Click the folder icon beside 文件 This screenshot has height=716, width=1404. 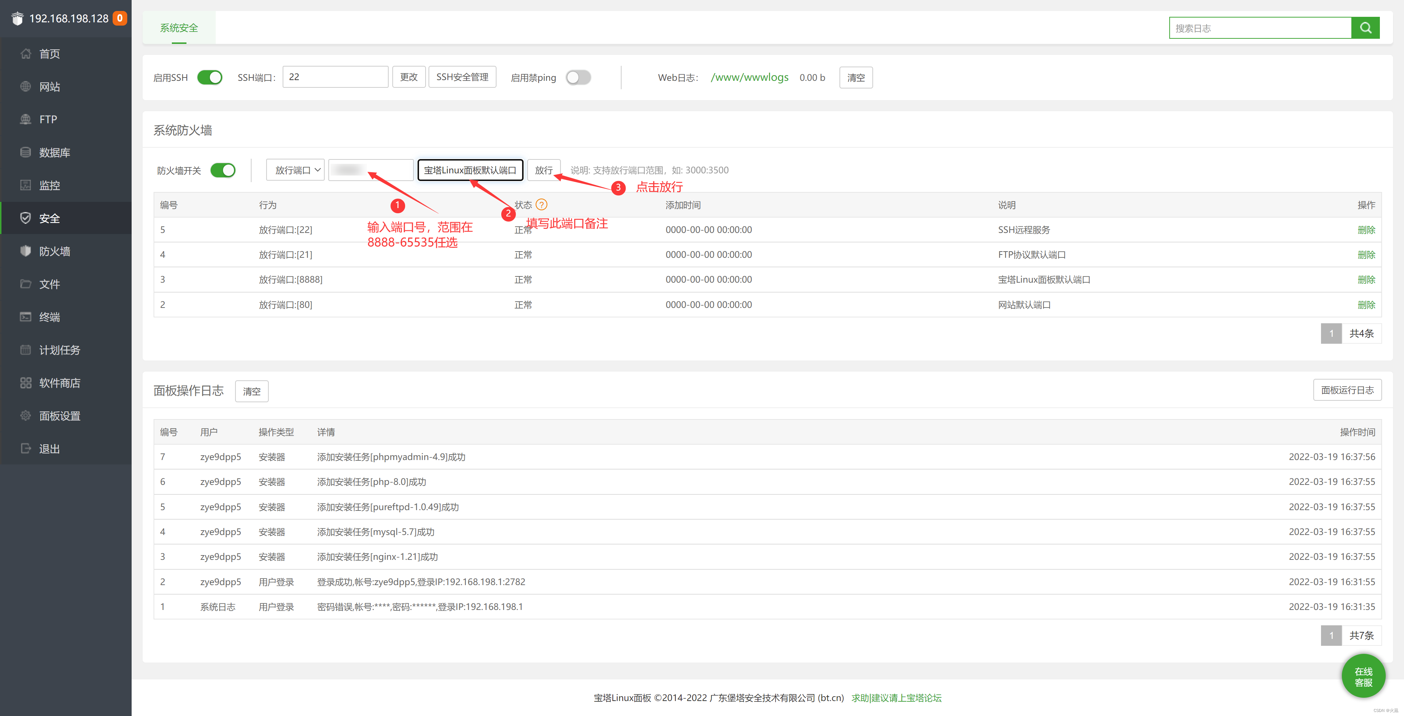(x=25, y=283)
